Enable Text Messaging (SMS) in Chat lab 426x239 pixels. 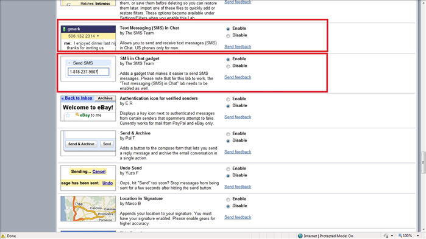point(228,29)
